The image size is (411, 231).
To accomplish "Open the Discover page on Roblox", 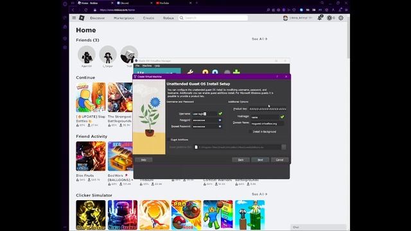I will click(97, 18).
